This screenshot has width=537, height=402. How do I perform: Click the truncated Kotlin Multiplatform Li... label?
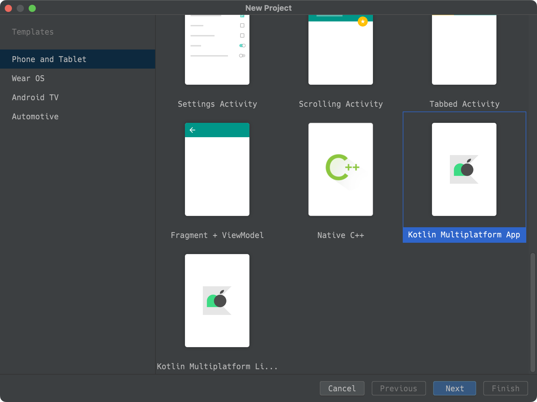217,367
